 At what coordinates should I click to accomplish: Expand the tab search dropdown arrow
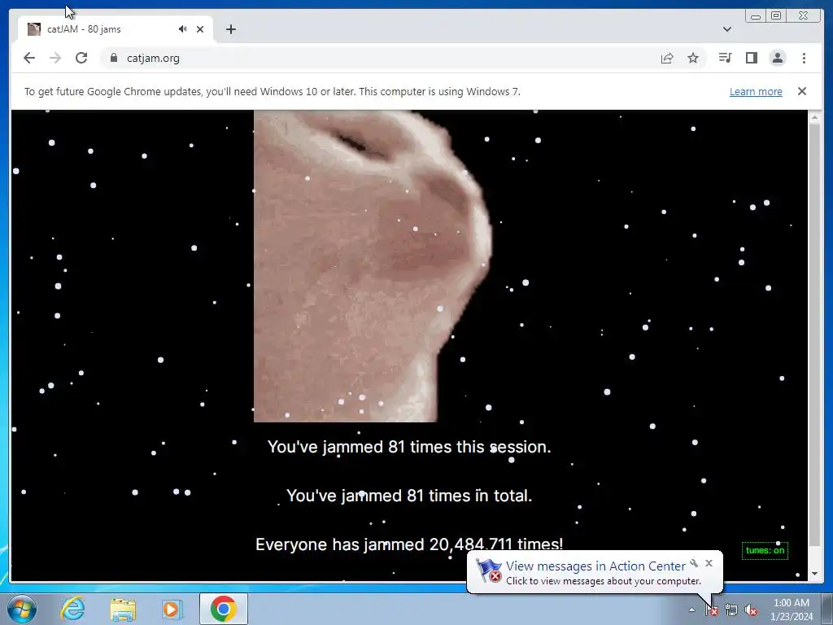727,29
